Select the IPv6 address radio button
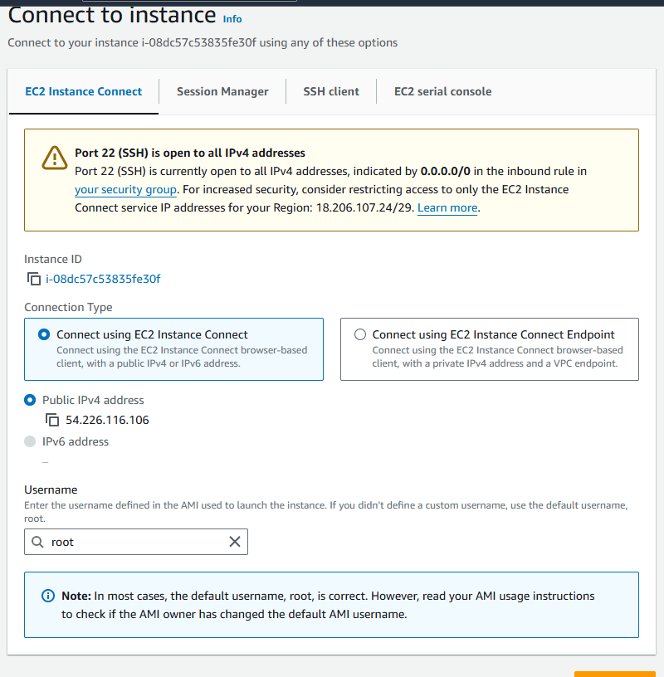Viewport: 664px width, 677px height. [31, 441]
